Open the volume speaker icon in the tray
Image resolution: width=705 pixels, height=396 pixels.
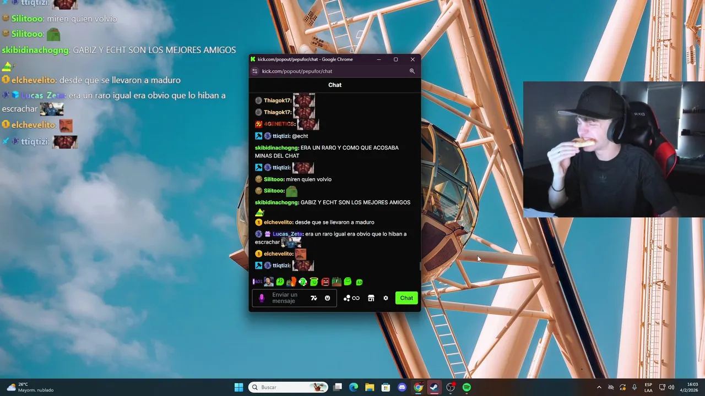671,387
